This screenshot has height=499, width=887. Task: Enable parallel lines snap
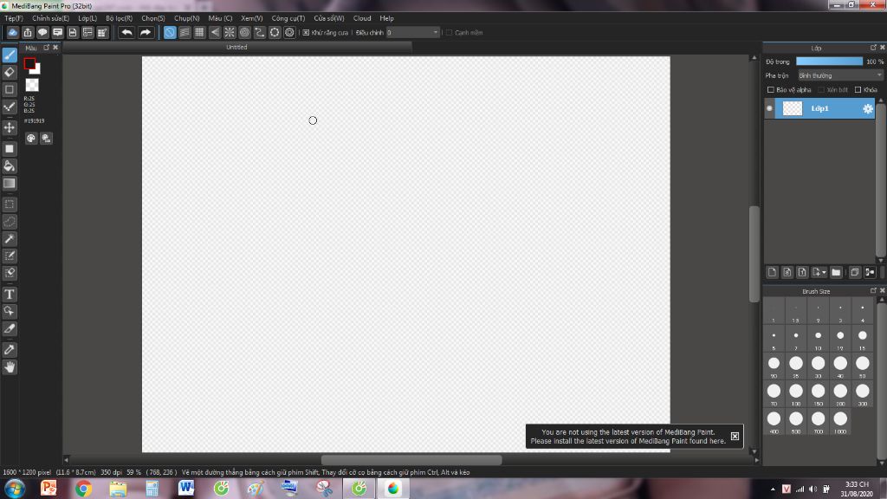click(x=185, y=32)
